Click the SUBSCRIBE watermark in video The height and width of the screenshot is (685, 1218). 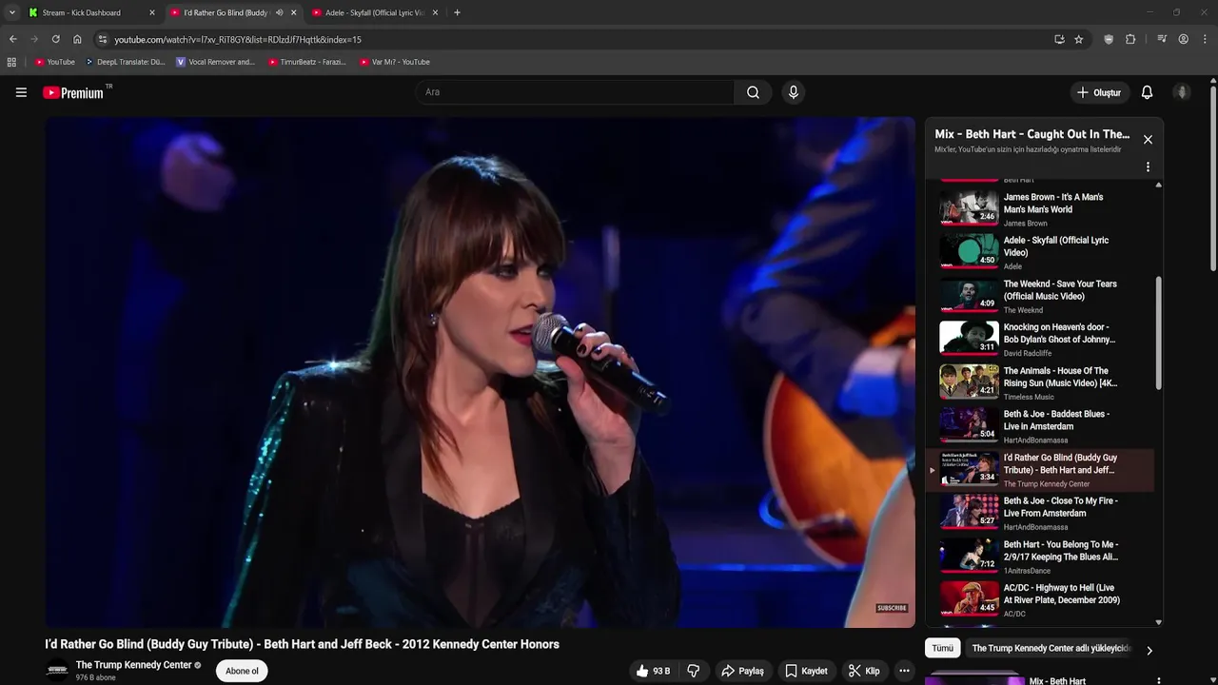coord(892,608)
